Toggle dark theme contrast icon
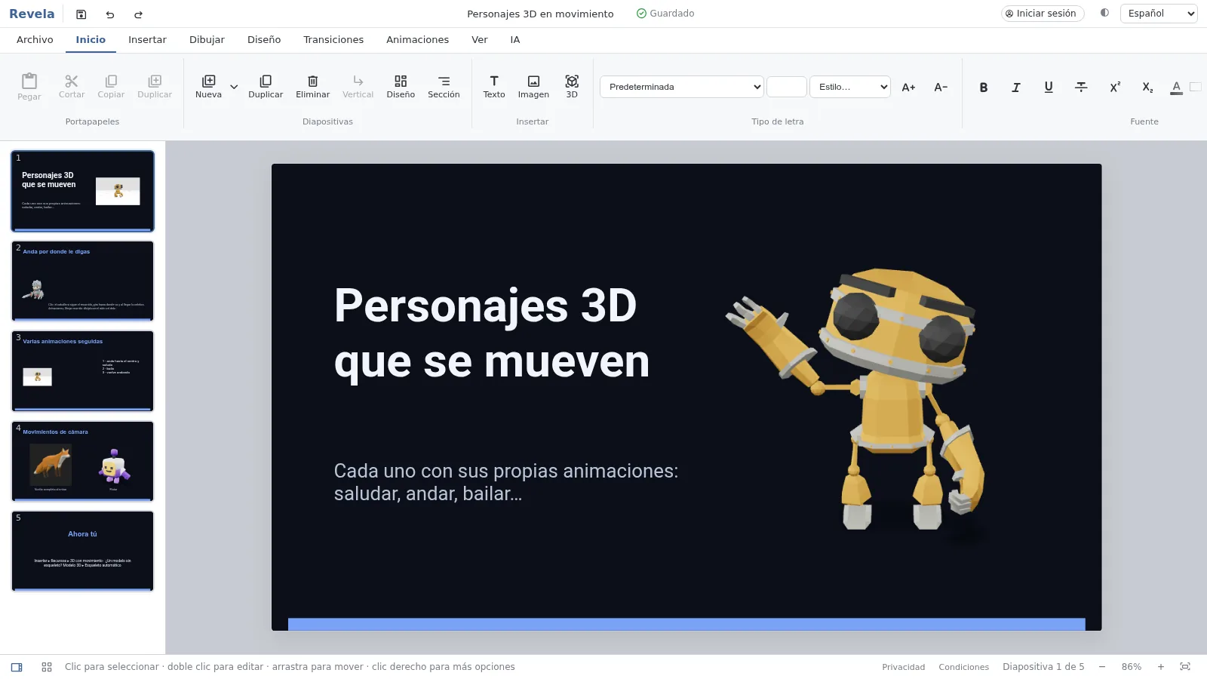Screen dimensions: 1207x679 tap(1104, 13)
